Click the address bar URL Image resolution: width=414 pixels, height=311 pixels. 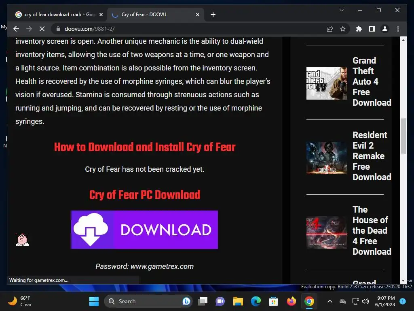pyautogui.click(x=89, y=29)
